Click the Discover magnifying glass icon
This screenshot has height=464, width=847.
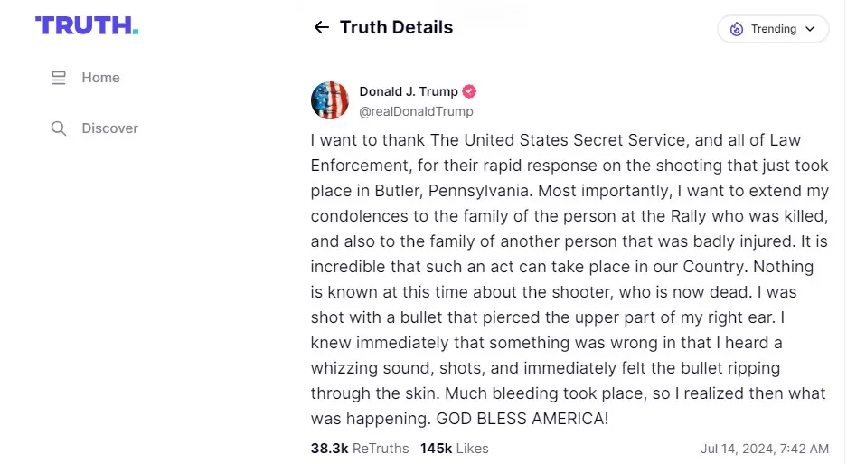point(59,128)
